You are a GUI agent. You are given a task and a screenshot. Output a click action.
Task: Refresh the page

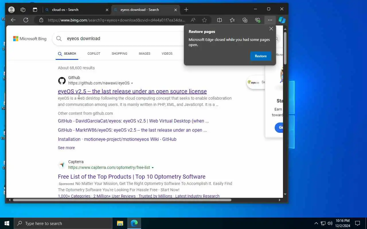[26, 20]
